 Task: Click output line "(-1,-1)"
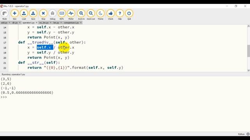8,88
